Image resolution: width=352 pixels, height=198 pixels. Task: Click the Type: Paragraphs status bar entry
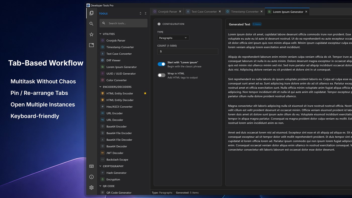tap(162, 193)
